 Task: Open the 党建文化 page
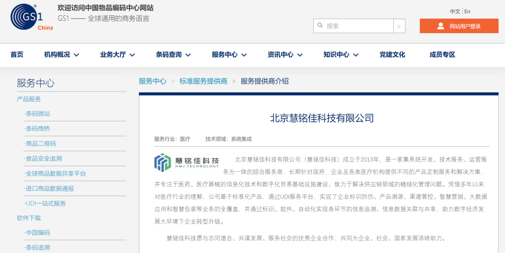pyautogui.click(x=392, y=55)
